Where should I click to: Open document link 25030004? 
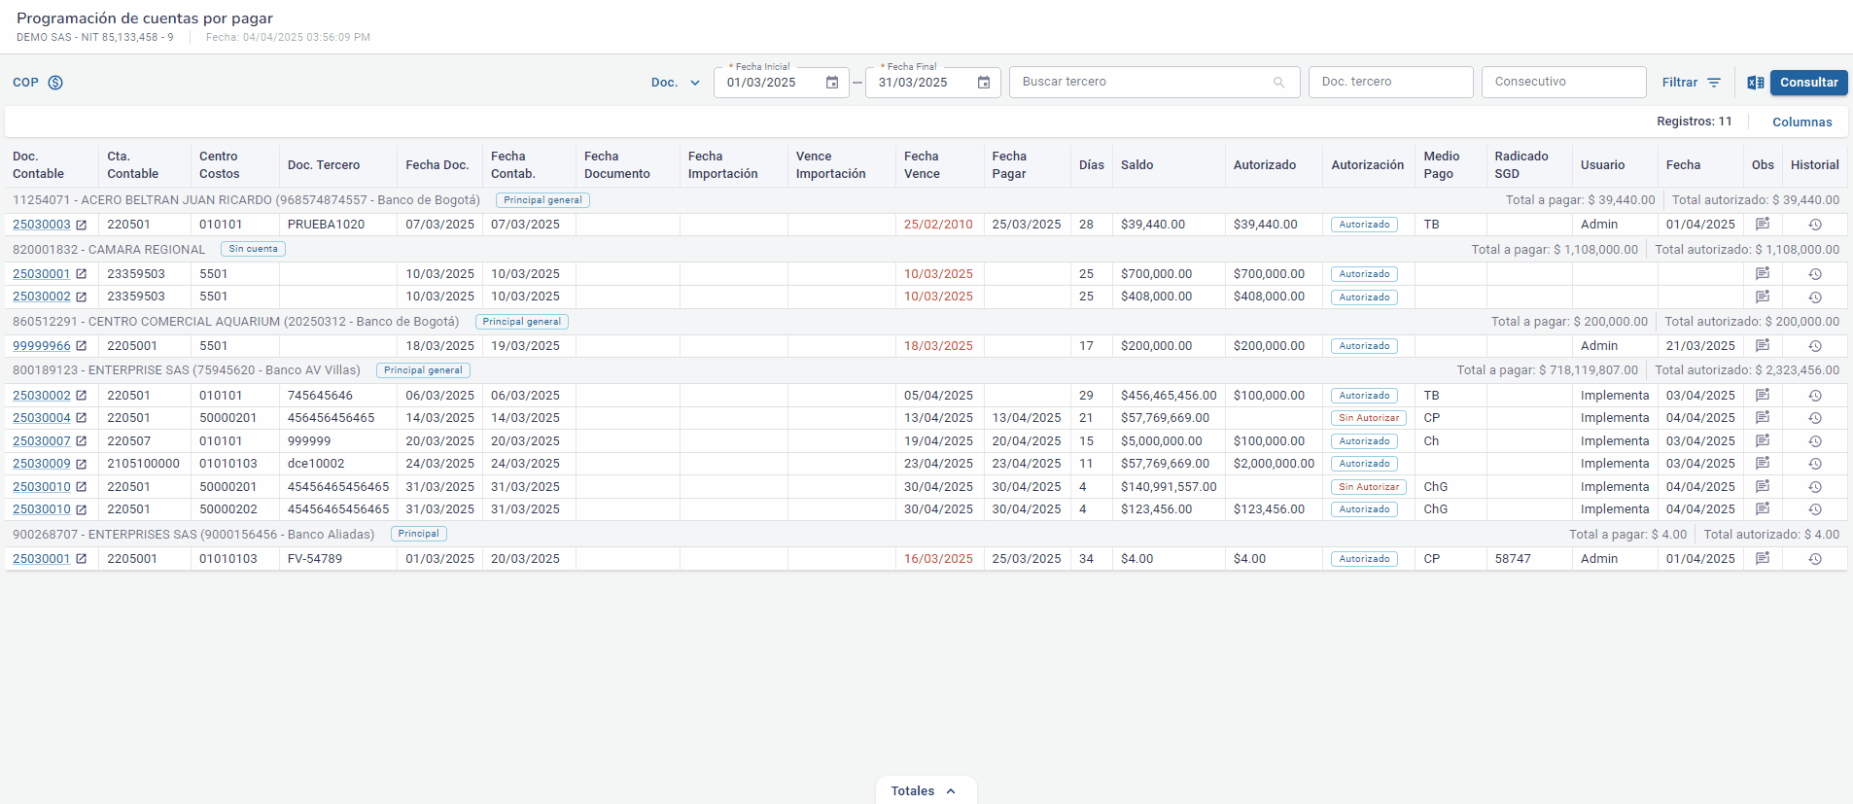tap(42, 418)
